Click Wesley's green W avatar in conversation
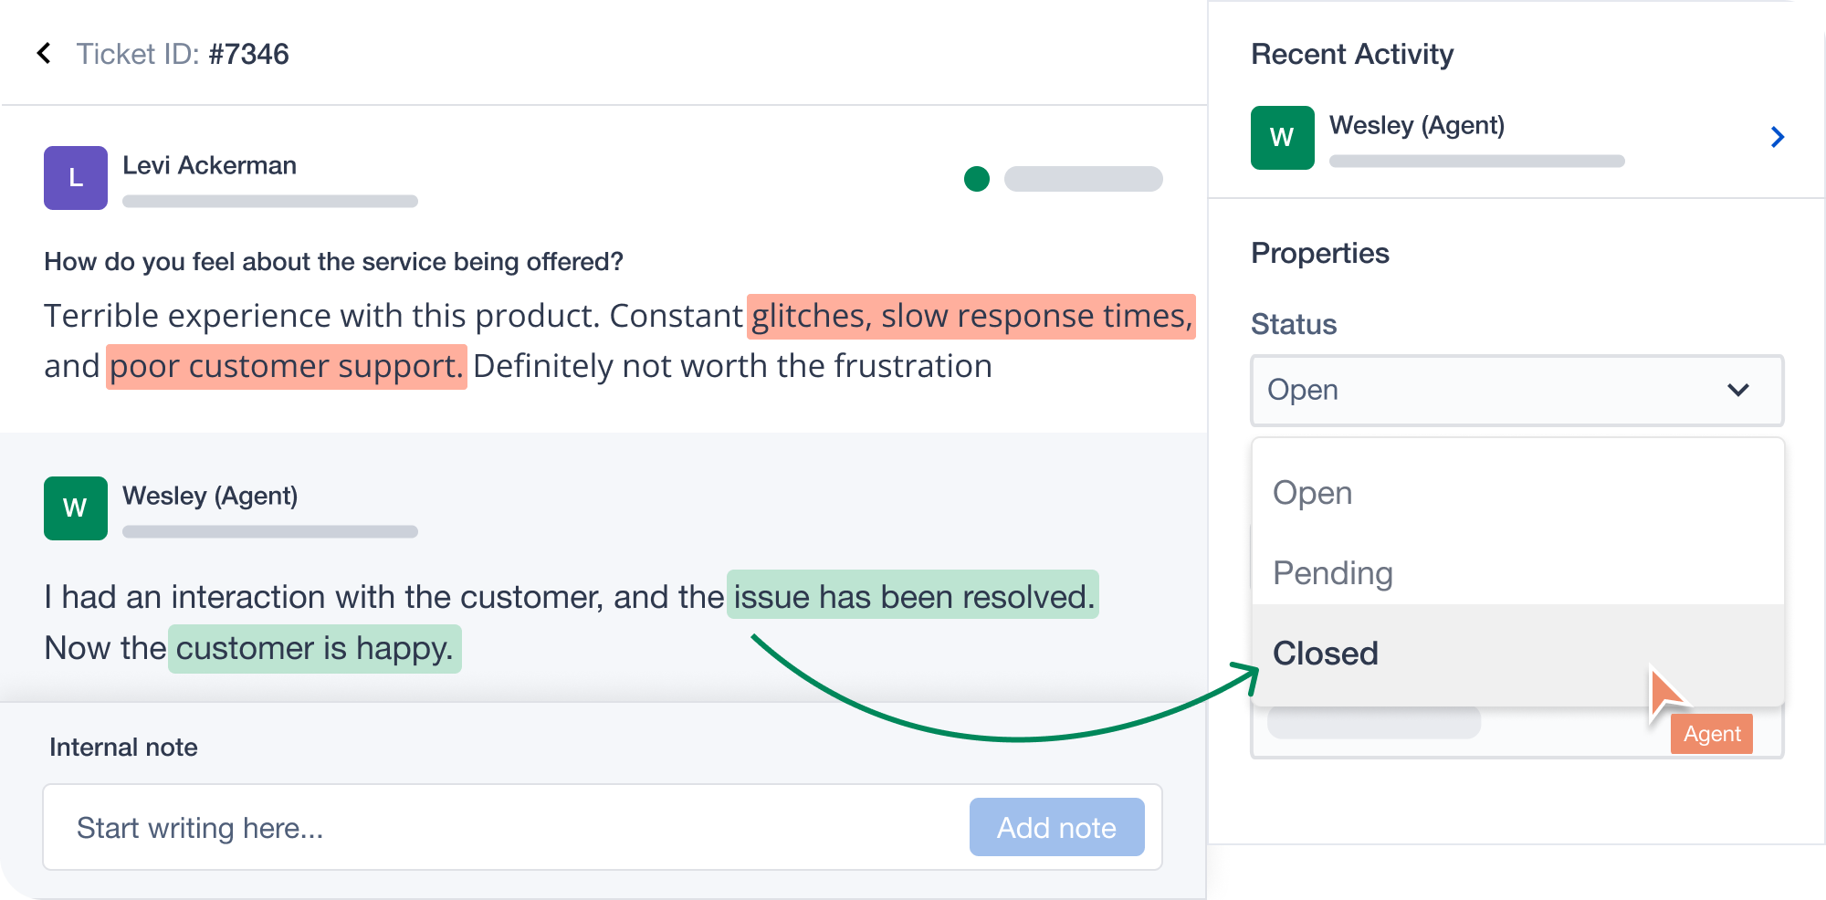The height and width of the screenshot is (900, 1826). tap(76, 508)
